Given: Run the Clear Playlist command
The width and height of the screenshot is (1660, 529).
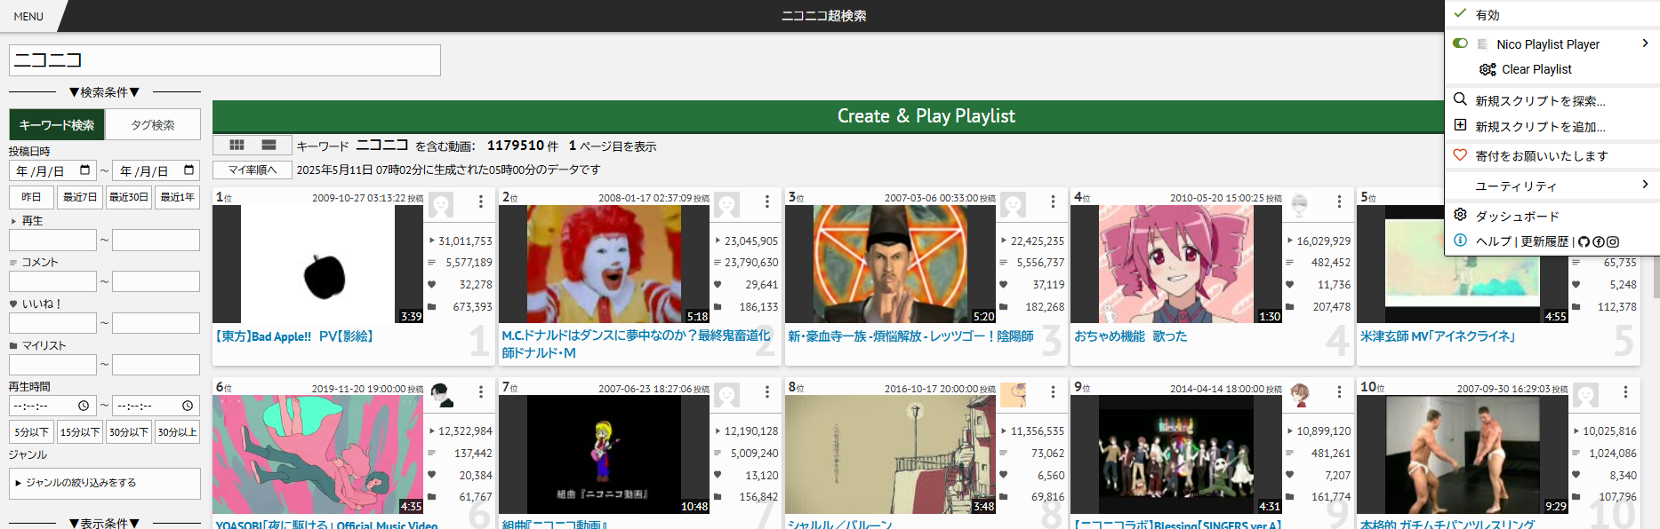Looking at the screenshot, I should coord(1536,69).
